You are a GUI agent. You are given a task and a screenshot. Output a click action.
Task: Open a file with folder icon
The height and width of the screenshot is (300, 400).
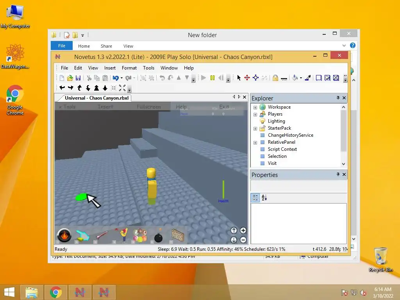(70, 78)
